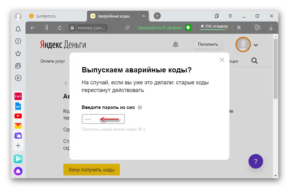Open Yandex Money notifications bell
289x192 pixels.
pos(176,44)
